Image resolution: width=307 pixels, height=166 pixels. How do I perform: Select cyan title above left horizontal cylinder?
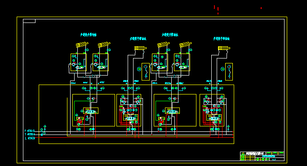[138, 39]
